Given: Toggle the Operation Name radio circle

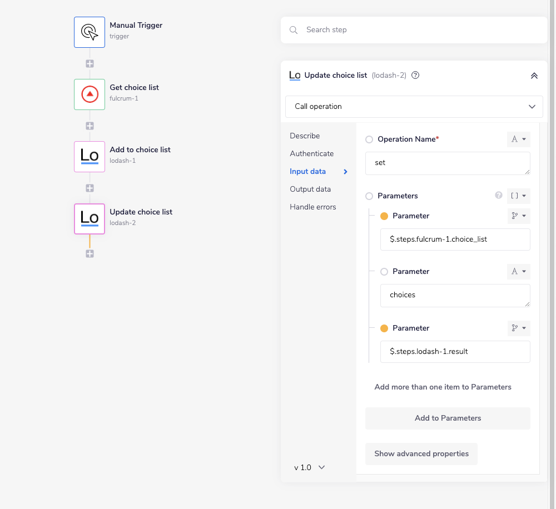Looking at the screenshot, I should [x=369, y=139].
